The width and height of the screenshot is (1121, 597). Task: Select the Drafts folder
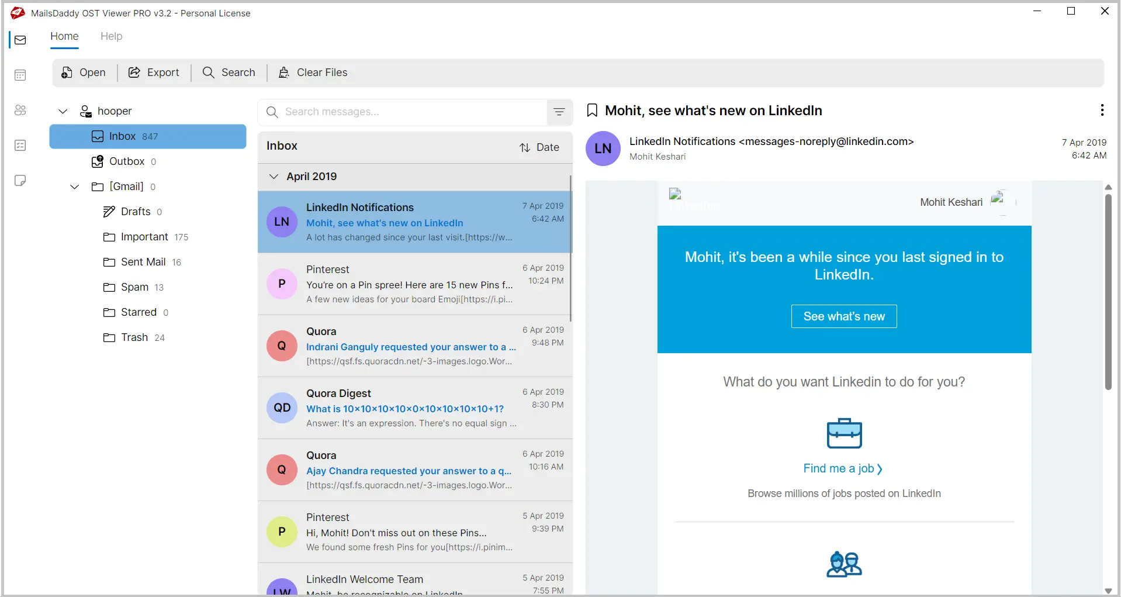(x=136, y=212)
